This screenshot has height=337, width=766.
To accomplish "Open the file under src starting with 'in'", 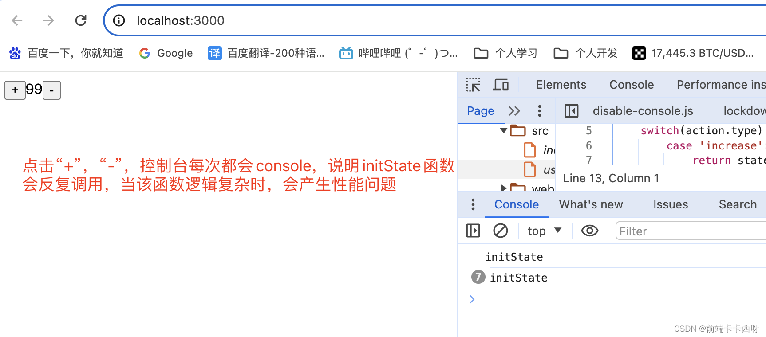I will coord(540,150).
